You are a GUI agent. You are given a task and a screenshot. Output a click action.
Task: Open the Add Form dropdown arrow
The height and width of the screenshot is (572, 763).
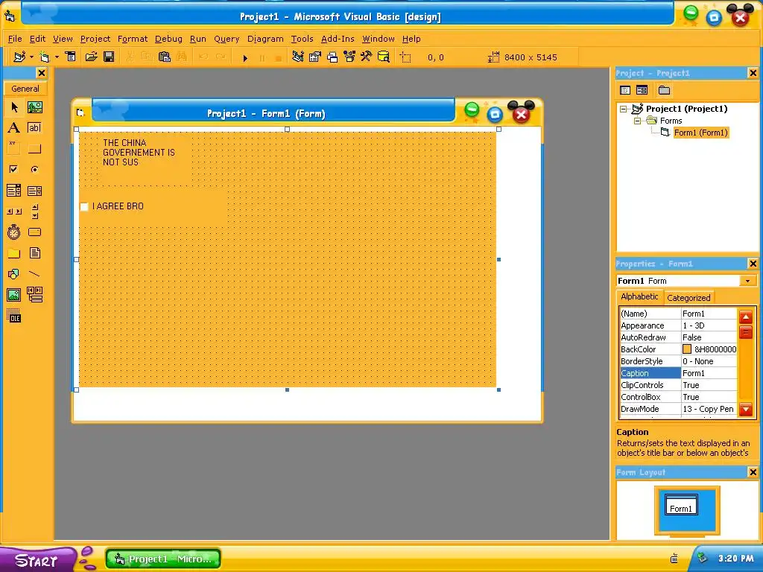click(57, 57)
